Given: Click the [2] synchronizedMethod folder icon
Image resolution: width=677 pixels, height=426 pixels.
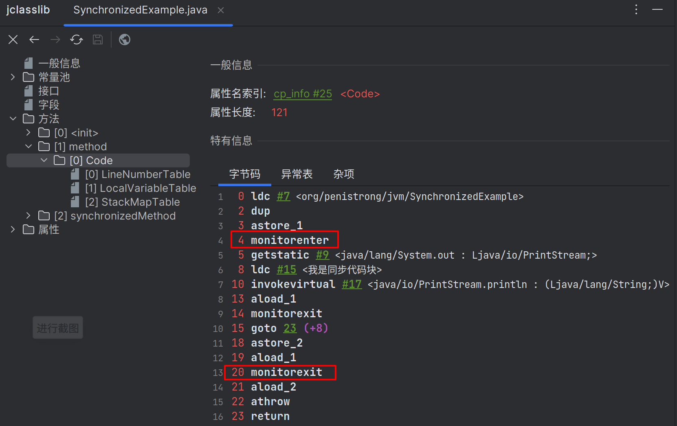Looking at the screenshot, I should [44, 215].
